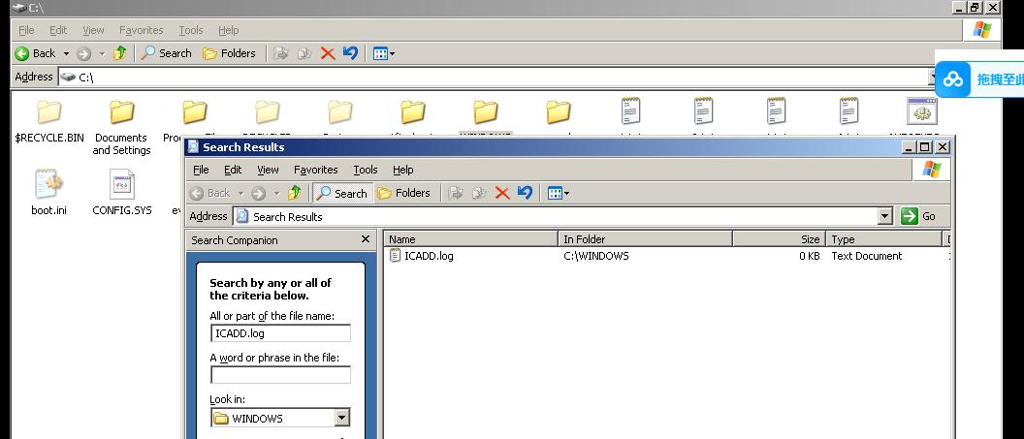Click Move To icon in C:\ window toolbar
Viewport: 1024px width, 439px height.
[x=281, y=53]
